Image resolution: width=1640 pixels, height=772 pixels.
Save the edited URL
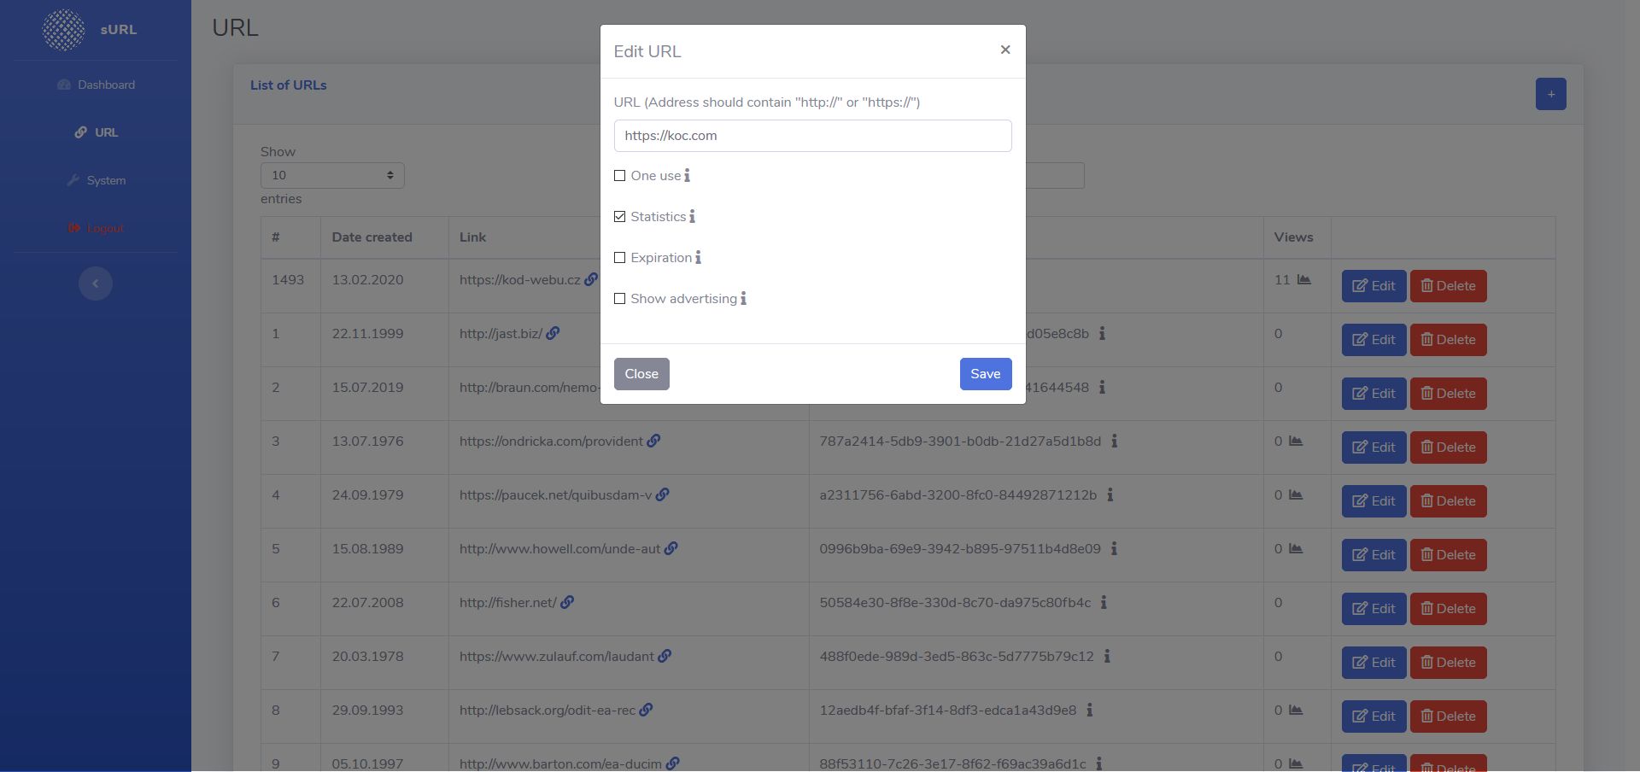click(x=985, y=374)
